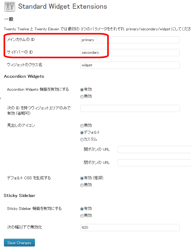
Task: Click the 開ボタンの URL input field
Action: (x=154, y=150)
